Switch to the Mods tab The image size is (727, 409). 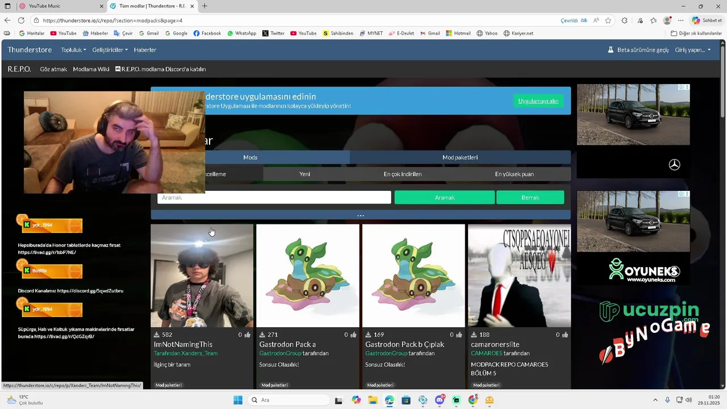coord(250,157)
